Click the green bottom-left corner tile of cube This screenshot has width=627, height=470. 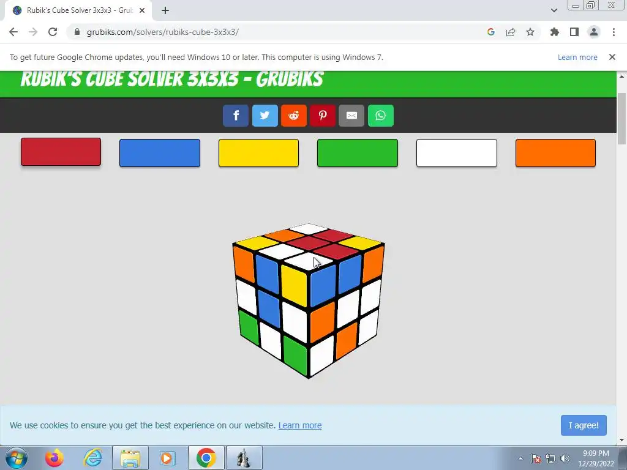(249, 327)
